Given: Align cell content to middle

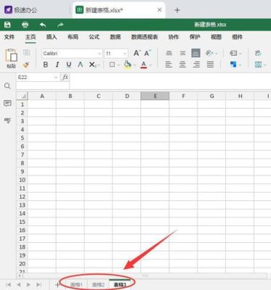Looking at the screenshot, I should [182, 53].
